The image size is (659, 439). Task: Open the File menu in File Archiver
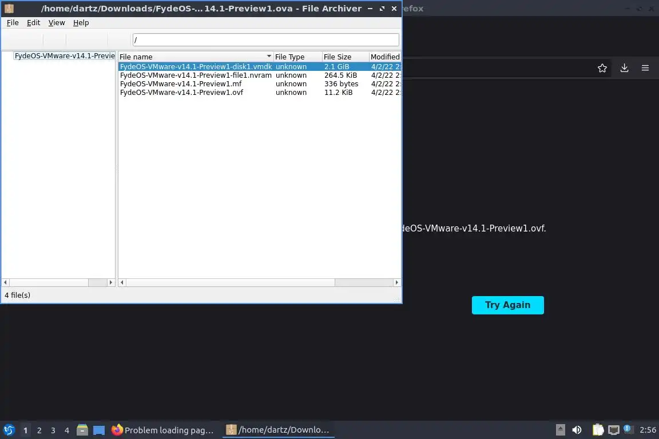click(x=13, y=23)
